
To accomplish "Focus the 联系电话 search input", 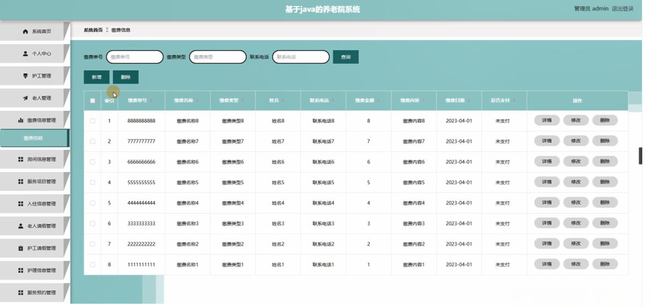I will [301, 57].
